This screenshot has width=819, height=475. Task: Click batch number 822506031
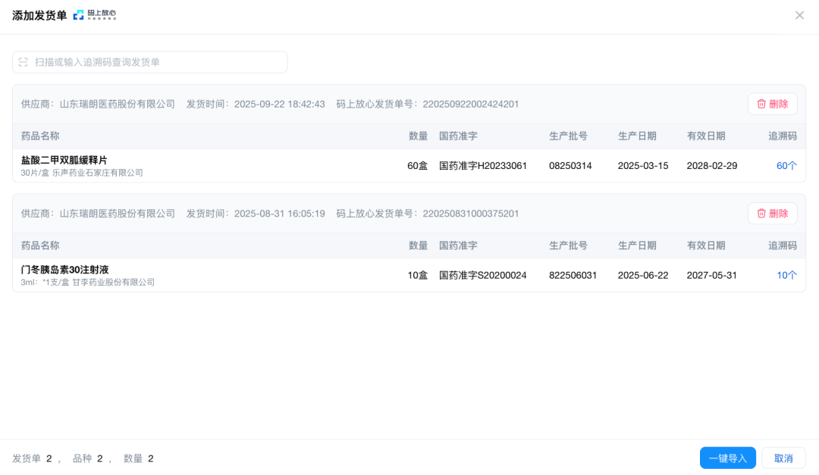[x=573, y=275]
